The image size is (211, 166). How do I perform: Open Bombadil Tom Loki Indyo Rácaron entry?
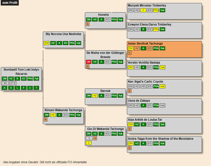[x=21, y=72]
